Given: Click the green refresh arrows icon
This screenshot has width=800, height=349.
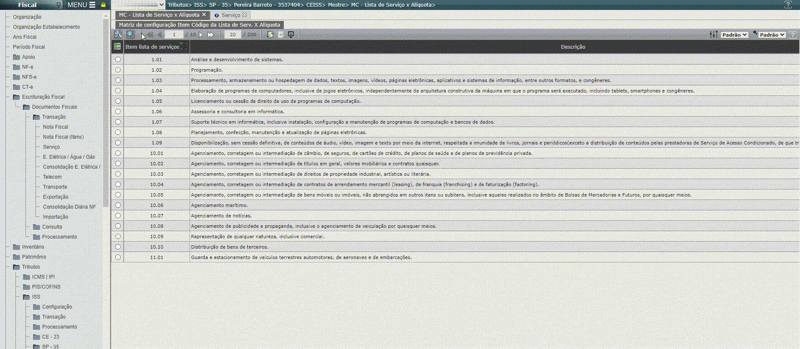Looking at the screenshot, I should tap(270, 35).
